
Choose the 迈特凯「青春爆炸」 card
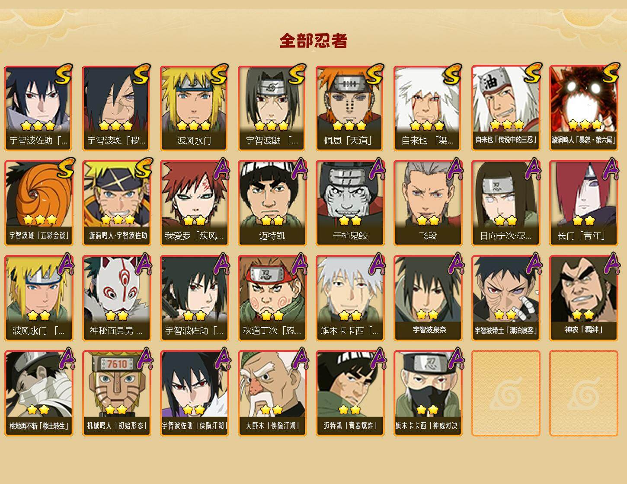350,393
